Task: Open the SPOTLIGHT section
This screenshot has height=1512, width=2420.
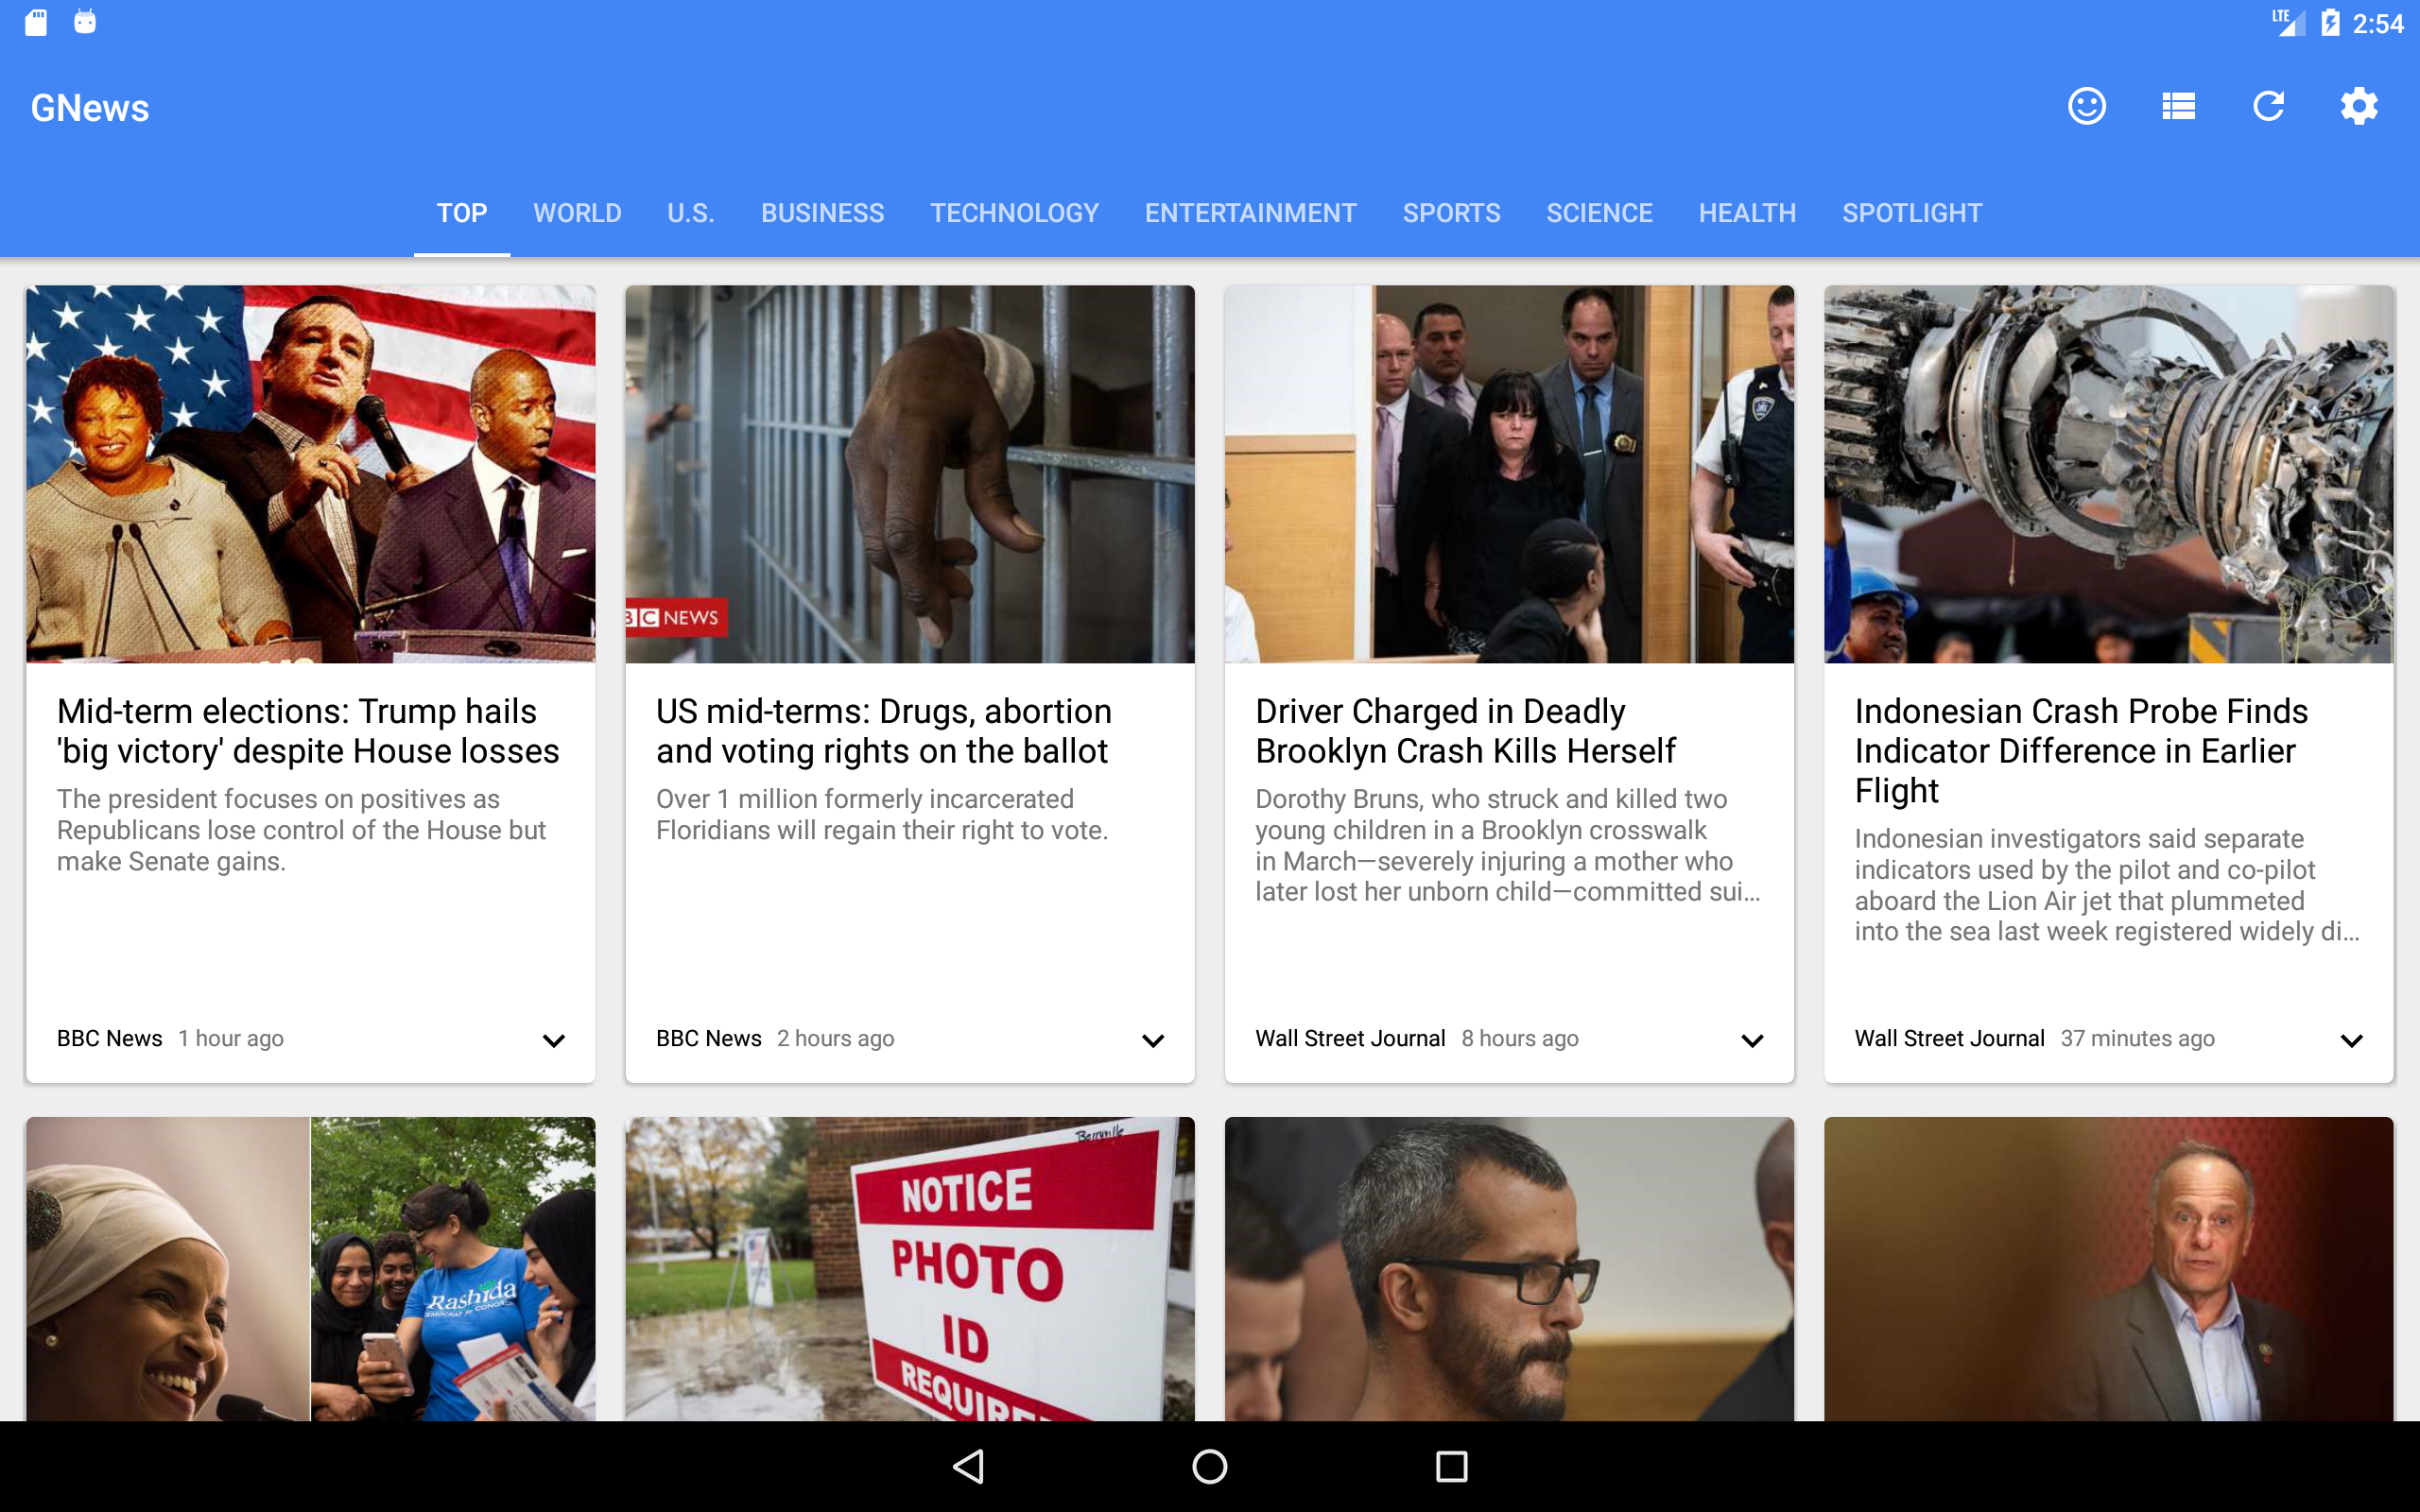Action: point(1911,212)
